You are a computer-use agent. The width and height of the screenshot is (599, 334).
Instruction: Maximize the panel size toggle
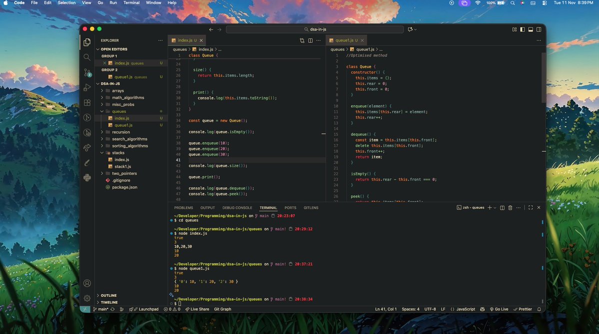531,208
